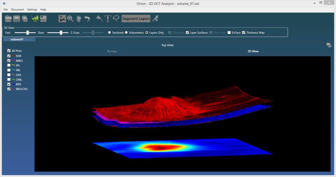Switch to the 3D View tab
The height and width of the screenshot is (177, 336).
(253, 51)
